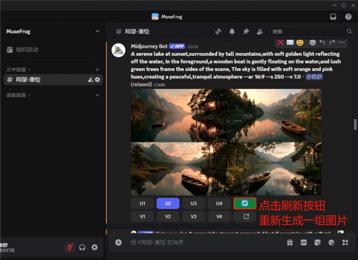Open the emoji picker in message bar
The image size is (358, 260).
click(331, 243)
